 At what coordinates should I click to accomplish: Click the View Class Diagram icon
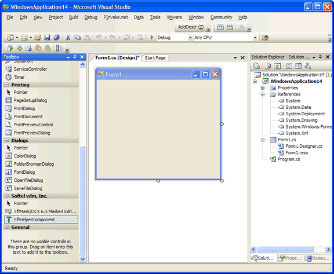tap(307, 66)
